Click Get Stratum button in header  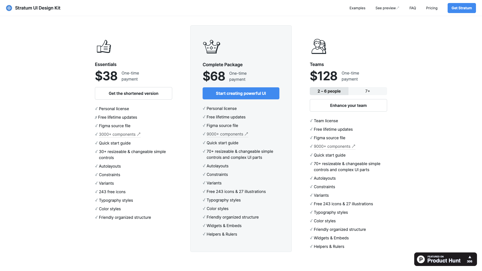tap(462, 8)
